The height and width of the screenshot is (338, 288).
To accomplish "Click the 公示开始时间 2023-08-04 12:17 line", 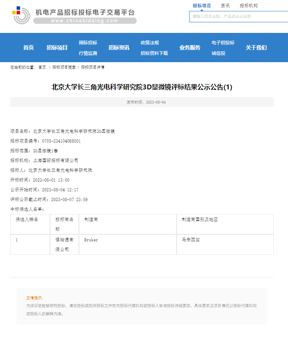I will (44, 190).
